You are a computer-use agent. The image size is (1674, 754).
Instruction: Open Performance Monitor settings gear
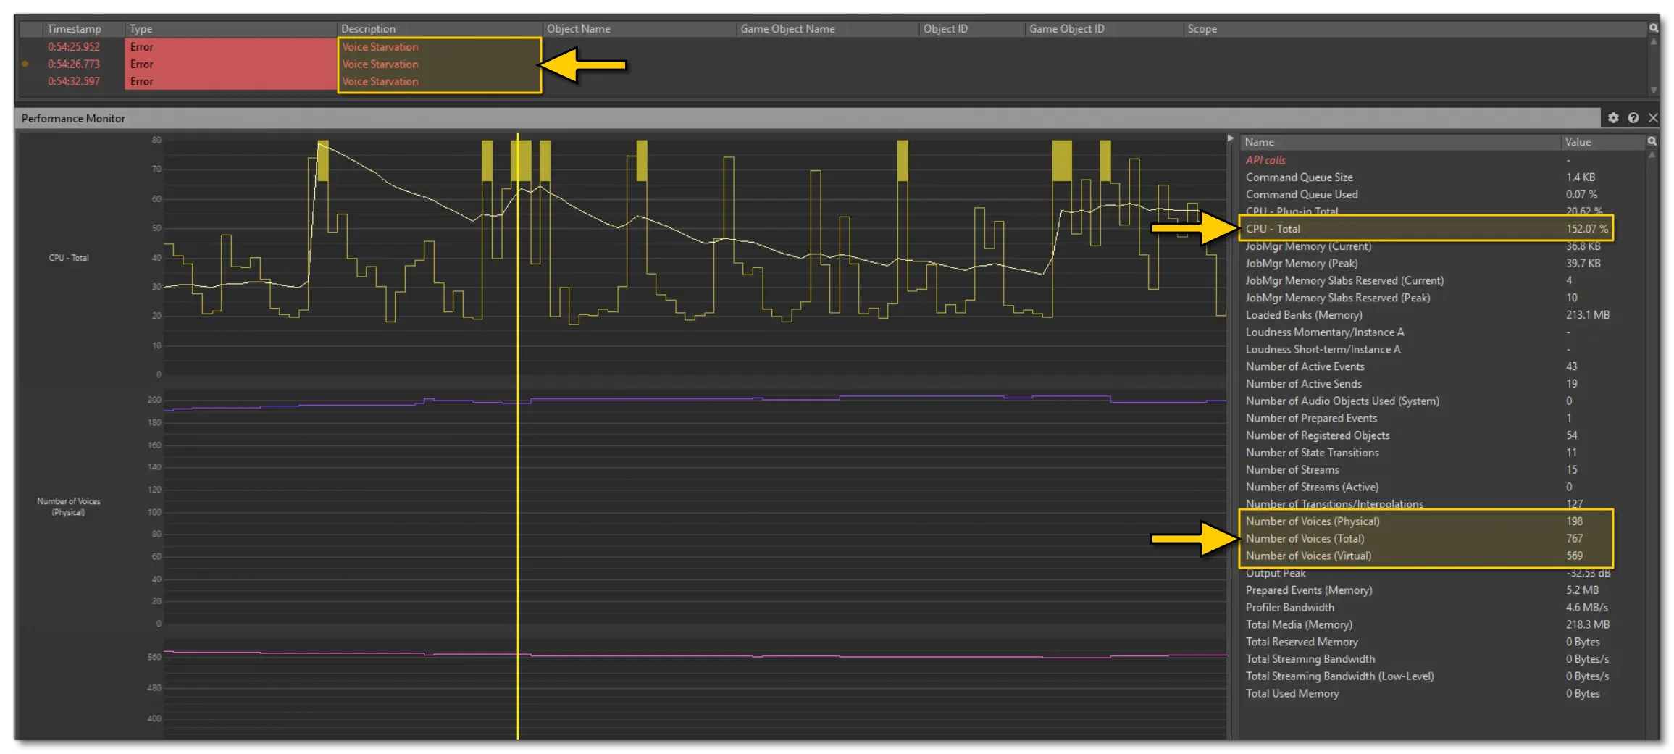coord(1612,118)
